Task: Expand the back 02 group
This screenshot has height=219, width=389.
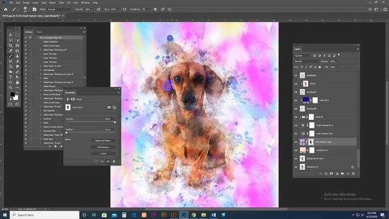Action: [x=300, y=117]
